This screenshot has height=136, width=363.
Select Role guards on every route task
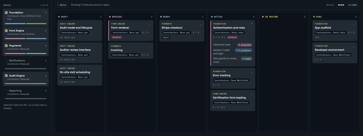point(225,60)
